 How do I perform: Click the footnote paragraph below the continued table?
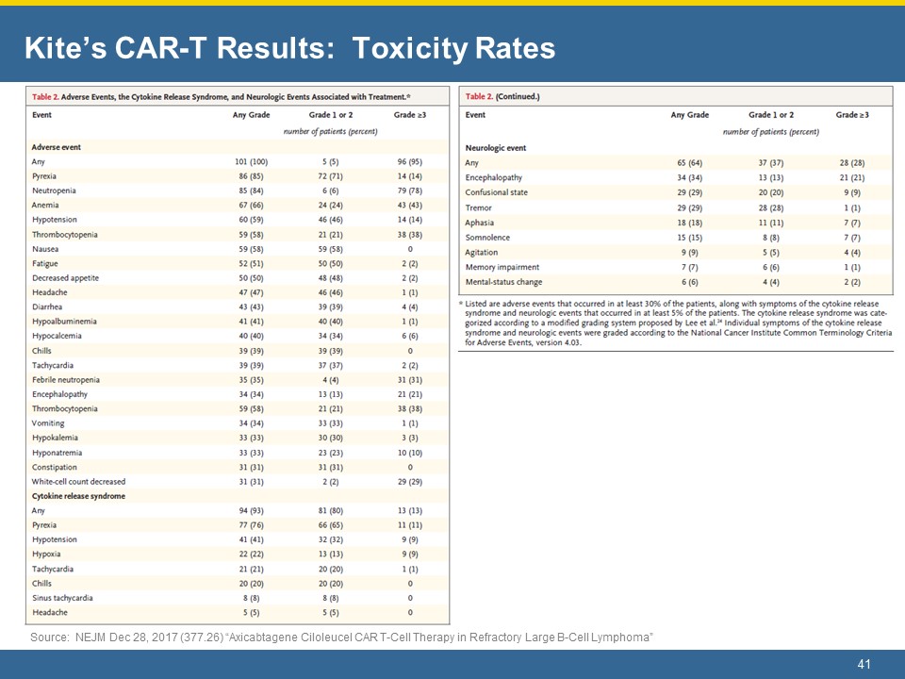tap(675, 323)
